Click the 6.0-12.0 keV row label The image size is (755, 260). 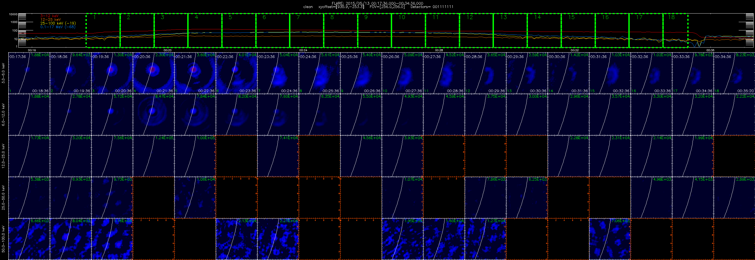pos(3,115)
